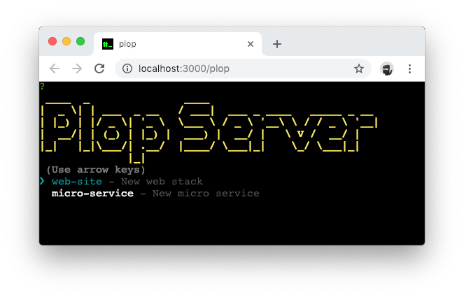Click the green question mark prompt
464x297 pixels.
tap(43, 87)
